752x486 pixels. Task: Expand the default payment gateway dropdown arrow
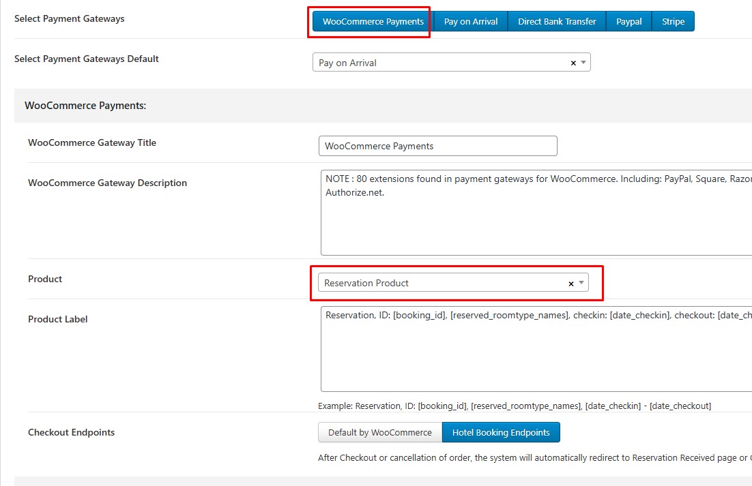pos(583,63)
